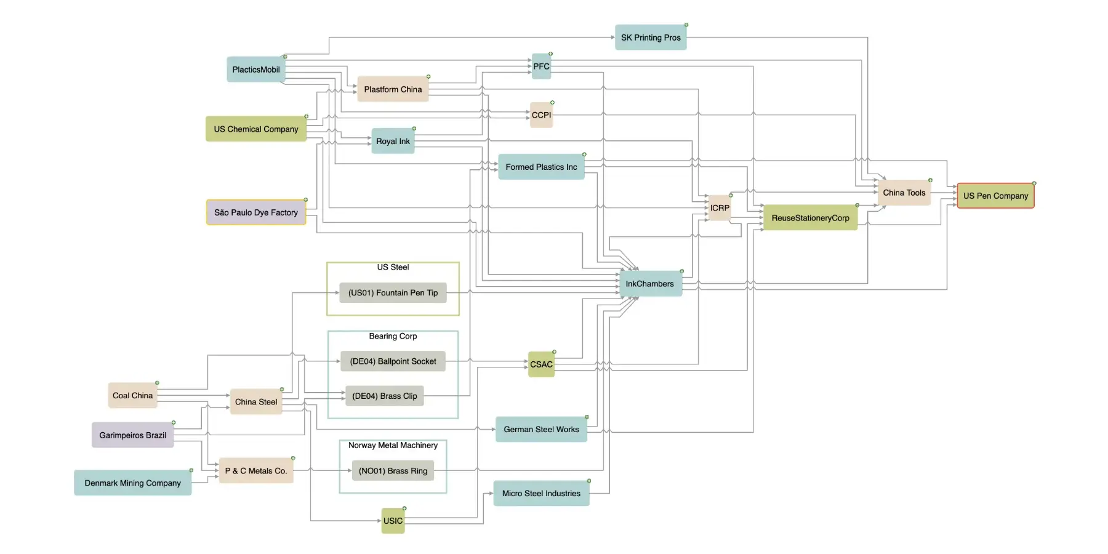This screenshot has width=1108, height=554.
Task: Expand Denmark Mining Company plus icon
Action: (191, 471)
